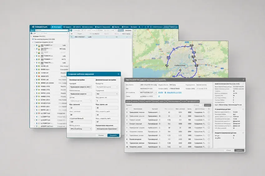
Task: Follow the ADM link in the object dialog
Action: pyautogui.click(x=161, y=93)
